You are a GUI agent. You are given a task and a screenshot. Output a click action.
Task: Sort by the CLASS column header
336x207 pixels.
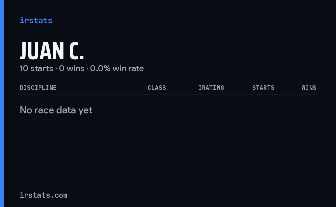[x=157, y=88]
